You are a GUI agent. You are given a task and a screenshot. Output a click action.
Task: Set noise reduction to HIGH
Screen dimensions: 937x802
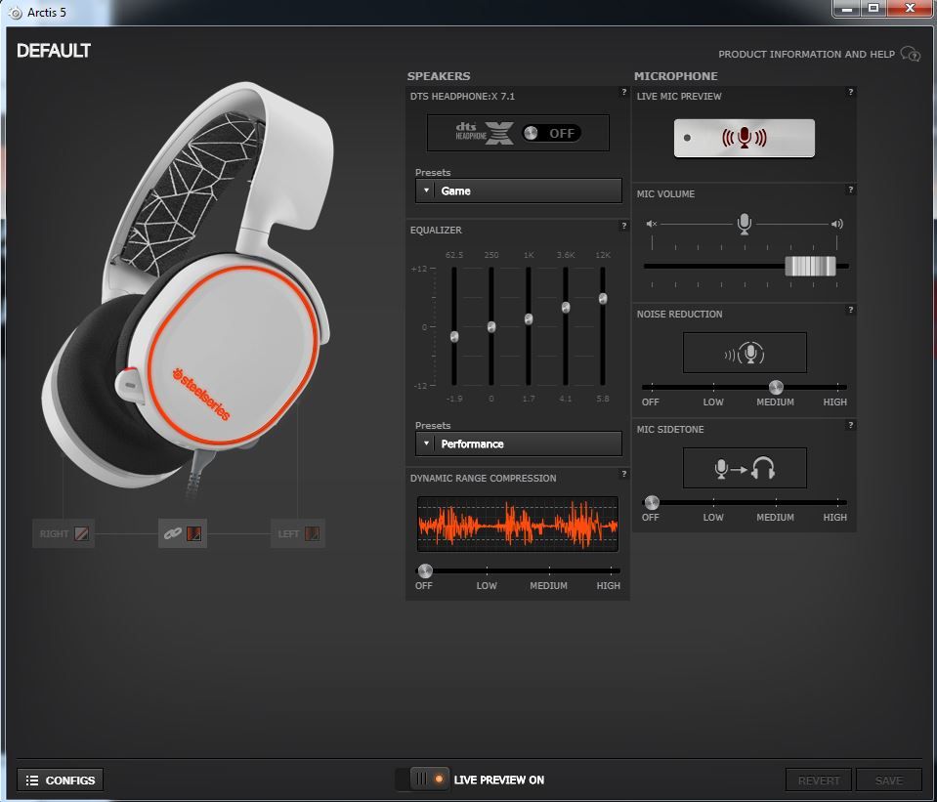(834, 402)
